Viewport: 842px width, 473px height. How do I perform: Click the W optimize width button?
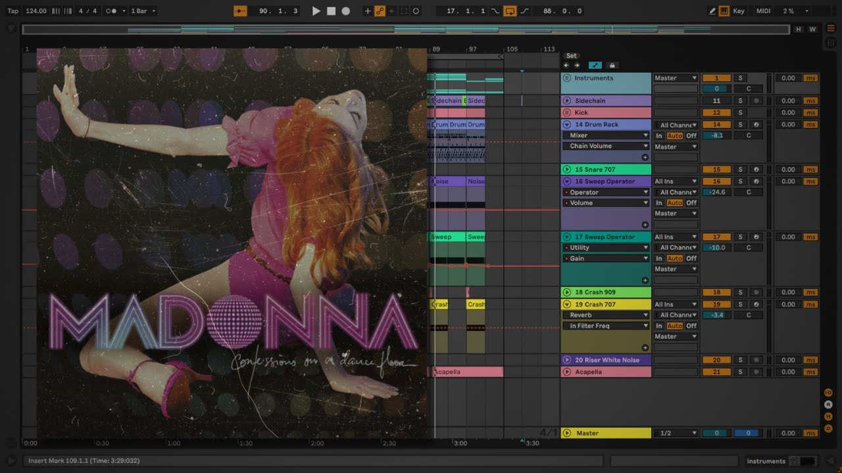812,30
